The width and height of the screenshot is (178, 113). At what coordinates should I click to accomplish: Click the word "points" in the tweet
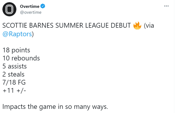click(x=21, y=51)
